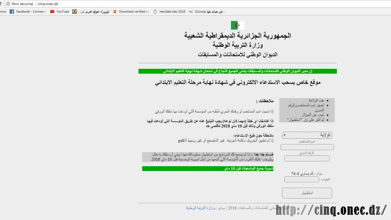
Task: Click the Non sécurisé site info icon
Action: tap(8, 4)
